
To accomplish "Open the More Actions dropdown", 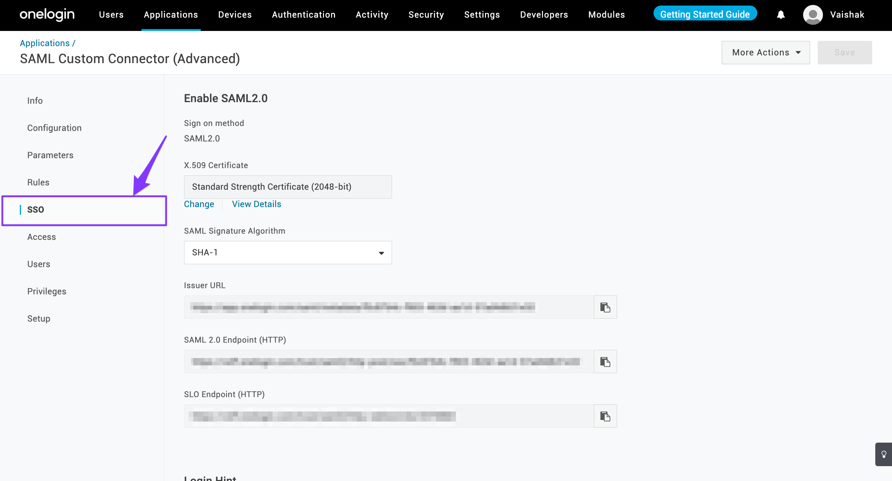I will (x=765, y=53).
